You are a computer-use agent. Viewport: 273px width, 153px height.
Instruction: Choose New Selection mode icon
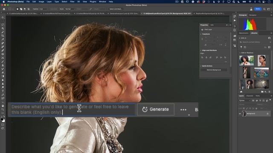tap(17, 9)
